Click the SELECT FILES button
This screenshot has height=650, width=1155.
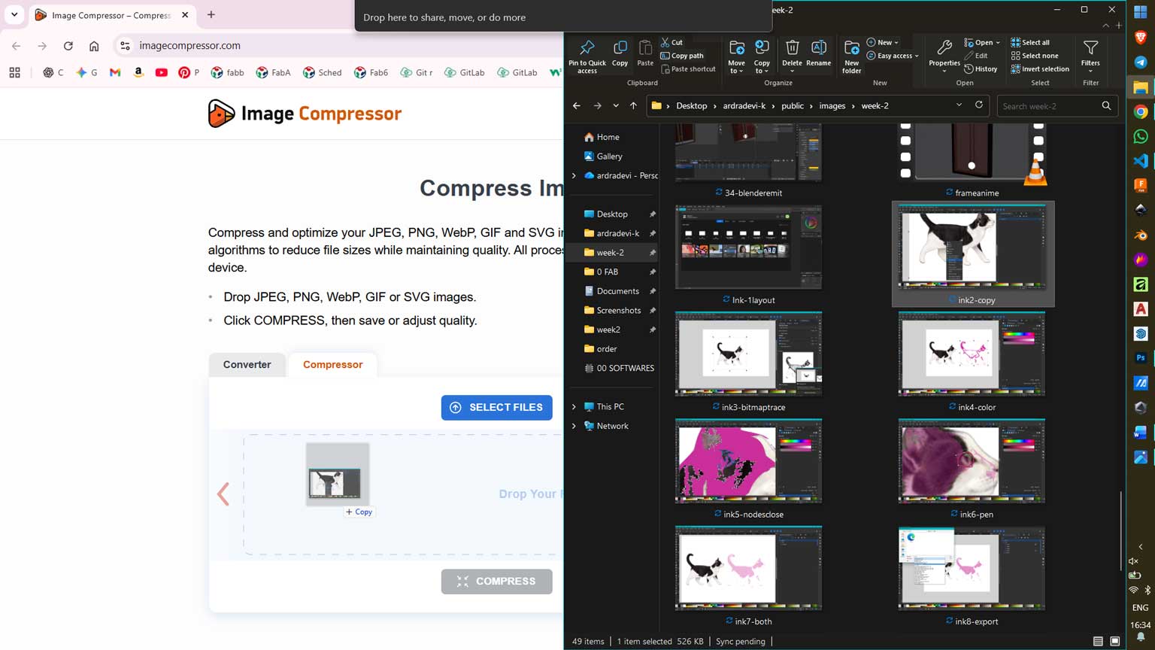click(x=496, y=407)
